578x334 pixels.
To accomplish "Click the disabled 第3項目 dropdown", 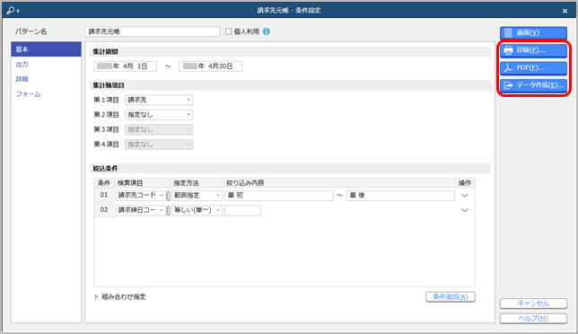I will 159,129.
